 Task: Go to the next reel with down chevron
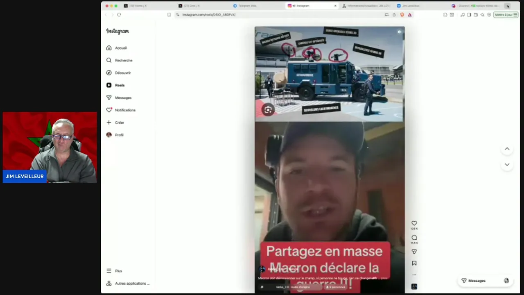coord(507,164)
